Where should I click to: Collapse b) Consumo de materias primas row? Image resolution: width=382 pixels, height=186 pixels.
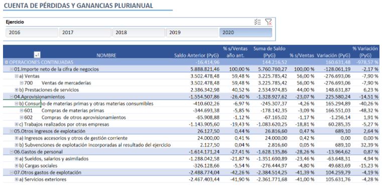coord(17,104)
